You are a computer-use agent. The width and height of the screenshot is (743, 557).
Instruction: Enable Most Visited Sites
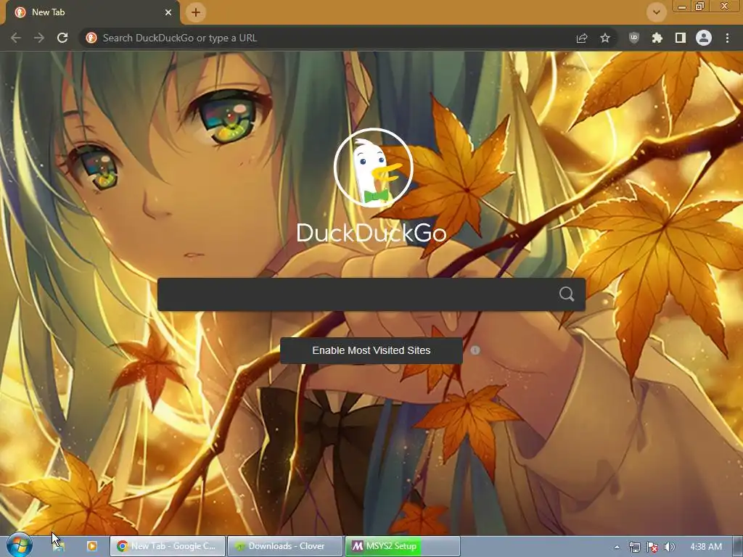point(371,350)
